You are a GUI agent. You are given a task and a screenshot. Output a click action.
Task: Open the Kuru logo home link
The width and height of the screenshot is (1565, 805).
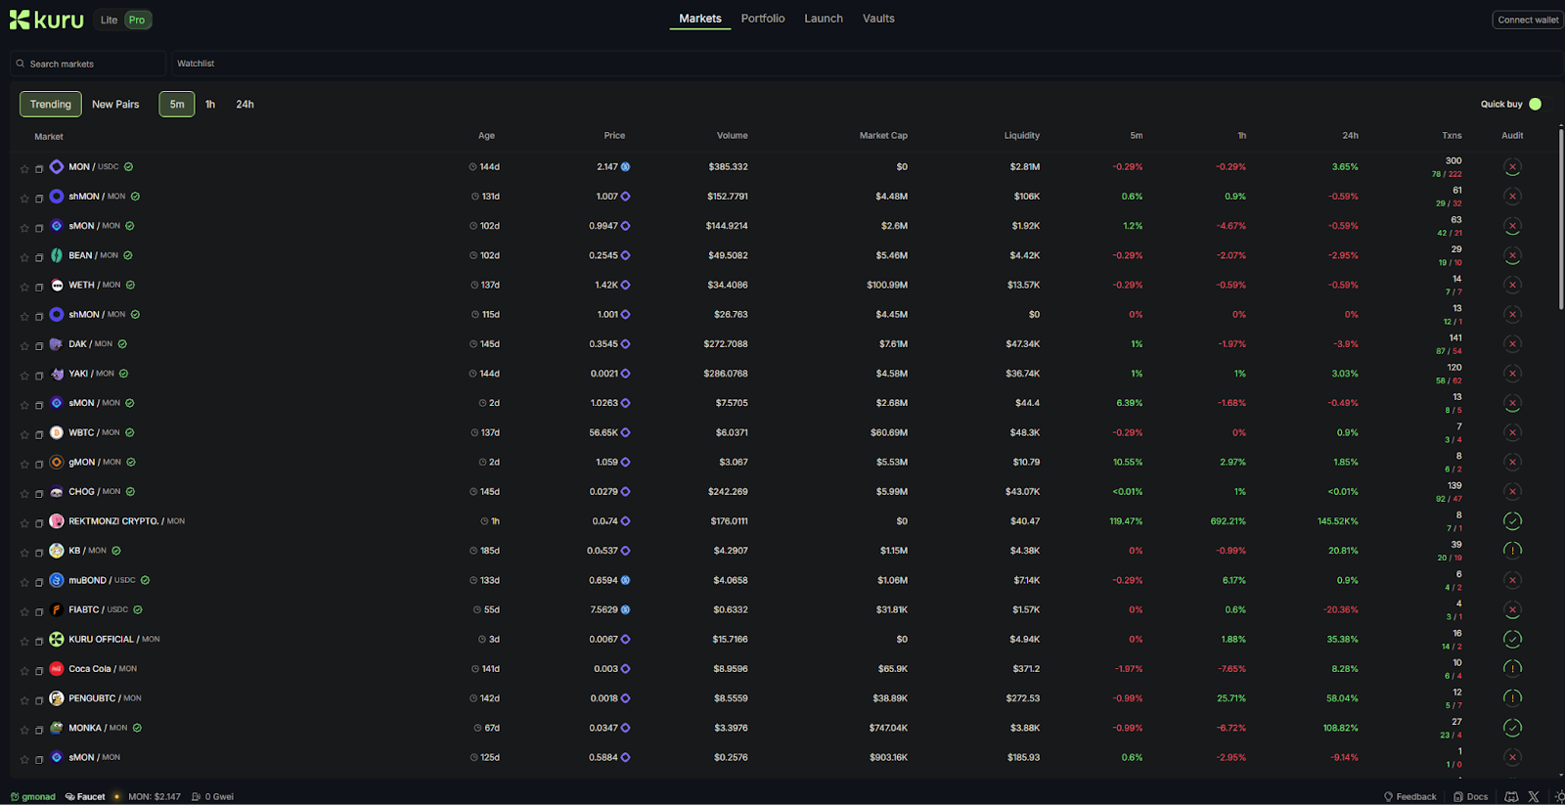46,20
